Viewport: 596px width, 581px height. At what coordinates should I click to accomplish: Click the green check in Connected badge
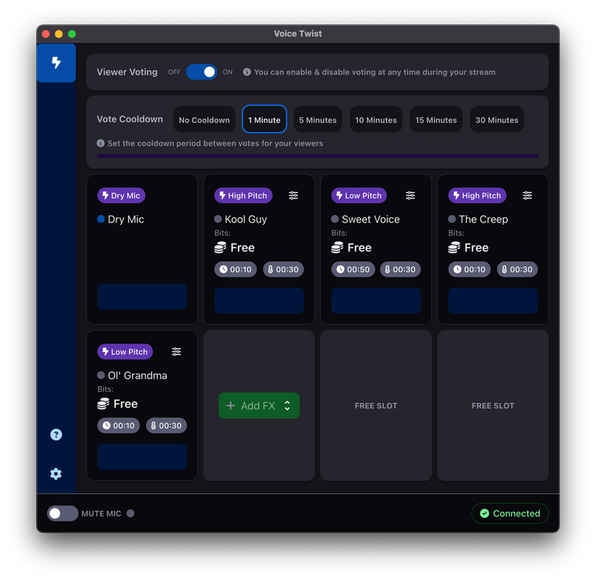pos(484,513)
